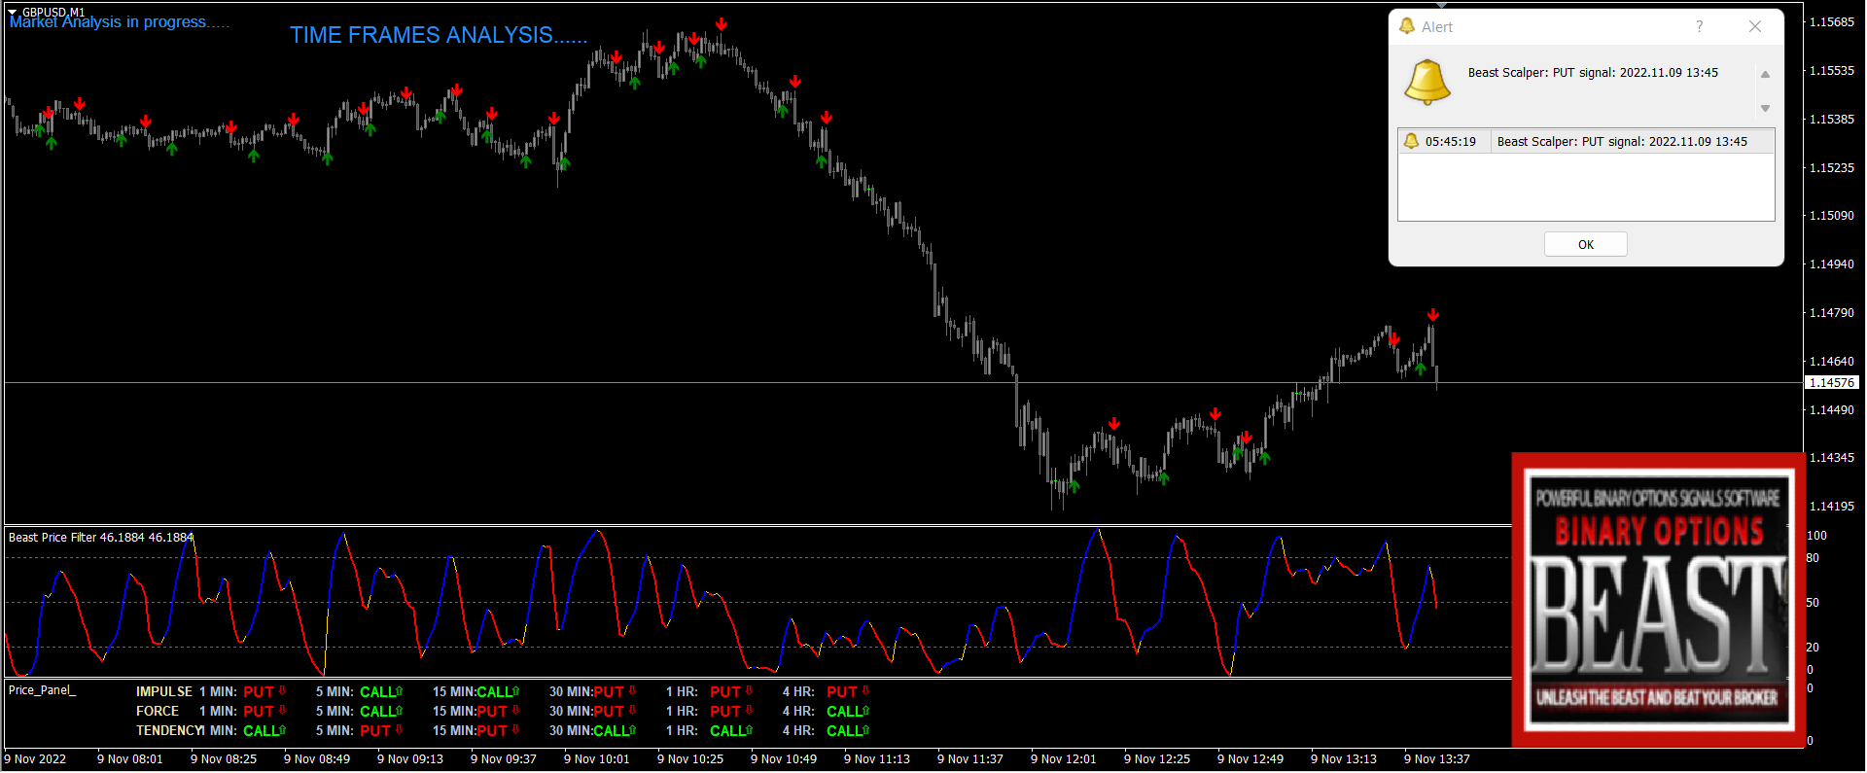The height and width of the screenshot is (773, 1867).
Task: Click the green arrow at the lowest price trough
Action: [x=1074, y=485]
